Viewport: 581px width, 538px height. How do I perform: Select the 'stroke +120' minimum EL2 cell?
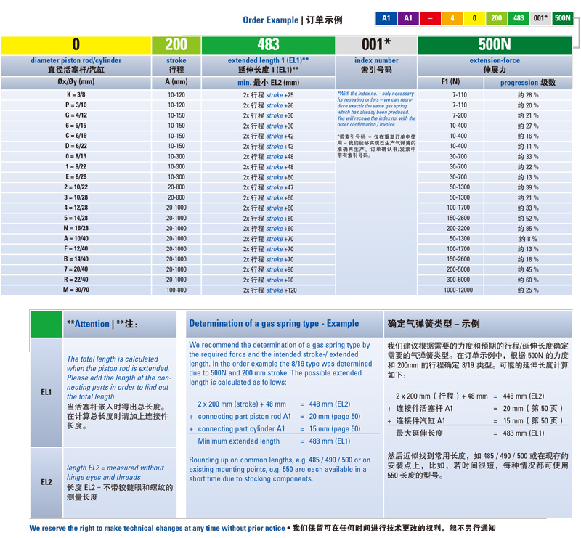coord(268,290)
